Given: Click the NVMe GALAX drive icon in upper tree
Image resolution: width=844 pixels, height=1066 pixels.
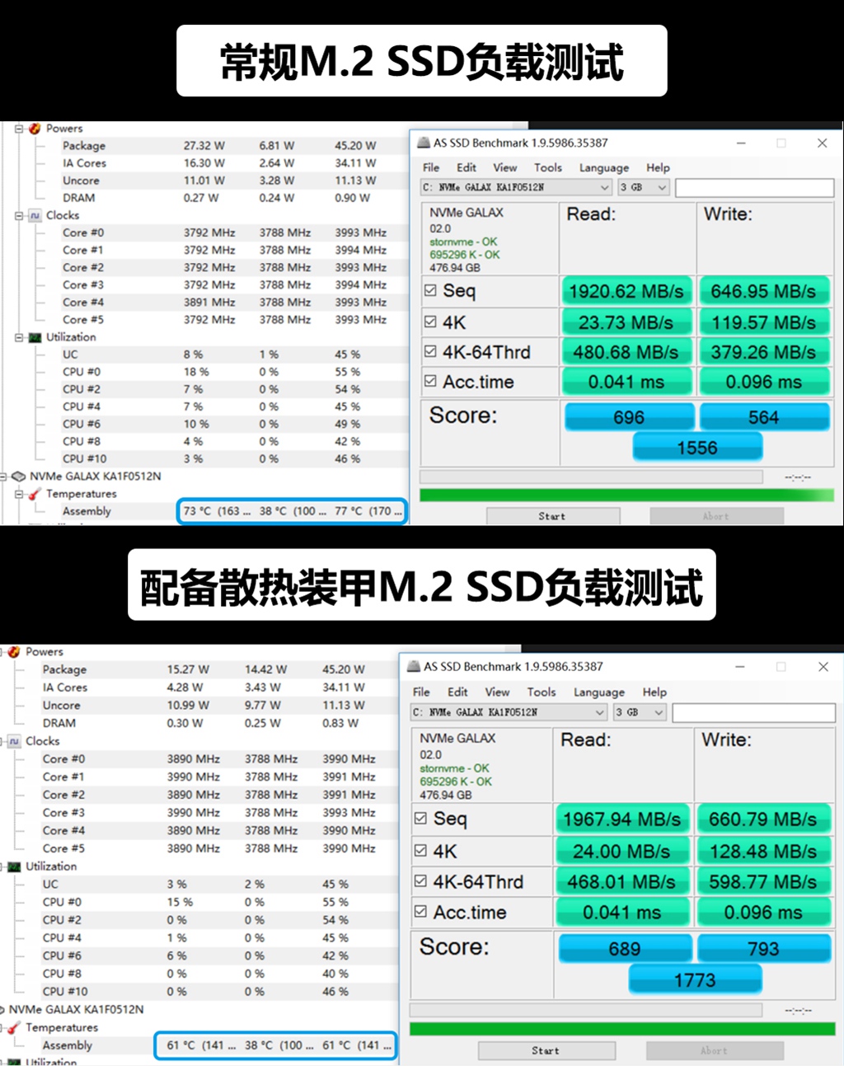Looking at the screenshot, I should pos(19,477).
